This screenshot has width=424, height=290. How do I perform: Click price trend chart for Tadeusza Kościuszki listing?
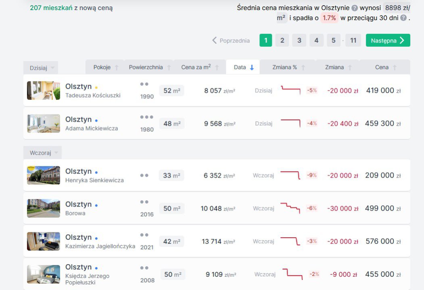(x=291, y=90)
